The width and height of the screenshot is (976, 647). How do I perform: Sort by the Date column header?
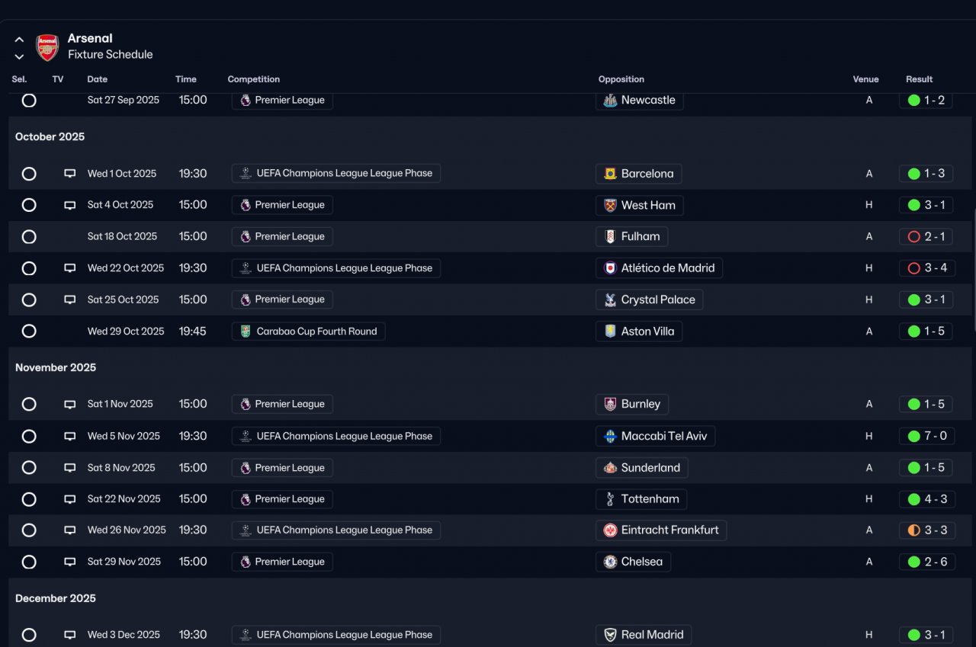98,79
